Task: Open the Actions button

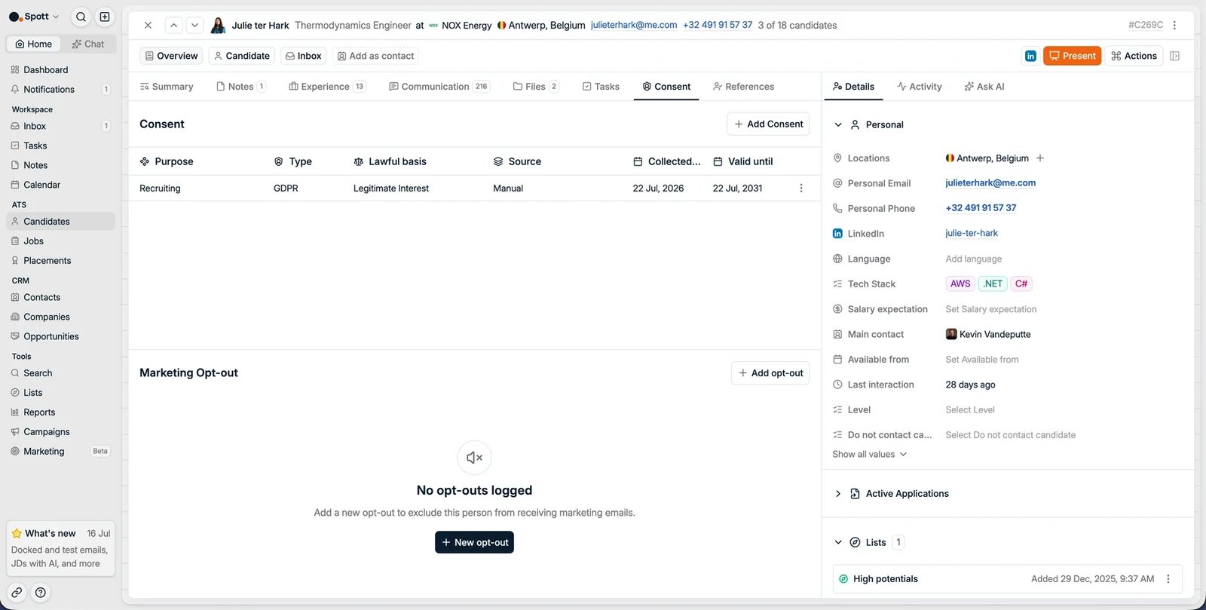Action: (1134, 56)
